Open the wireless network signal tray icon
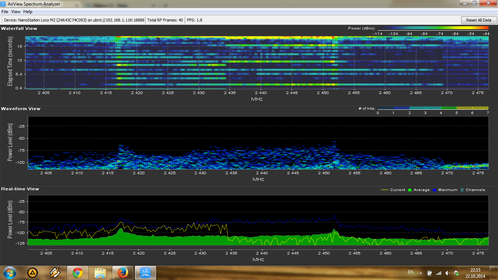This screenshot has height=280, width=498. coord(439,273)
